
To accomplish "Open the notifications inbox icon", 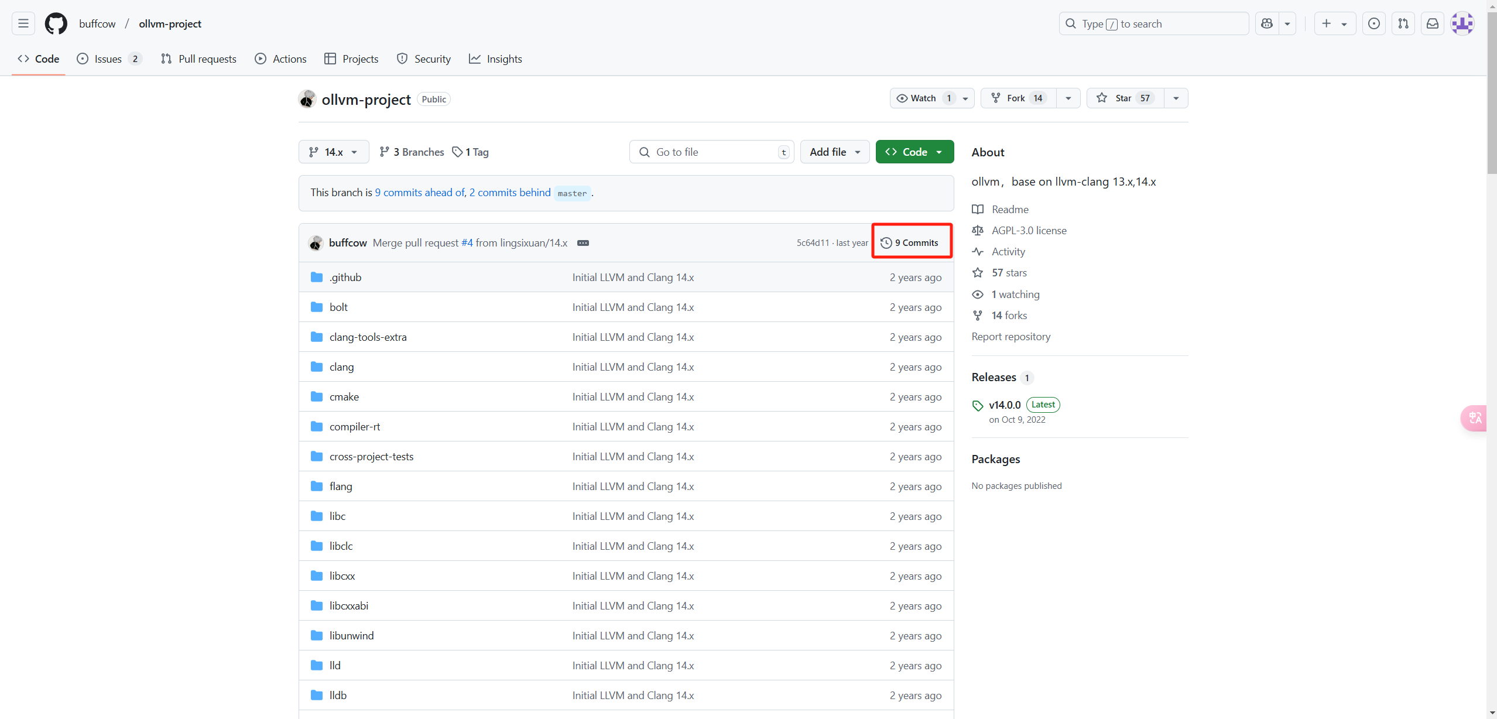I will point(1432,23).
